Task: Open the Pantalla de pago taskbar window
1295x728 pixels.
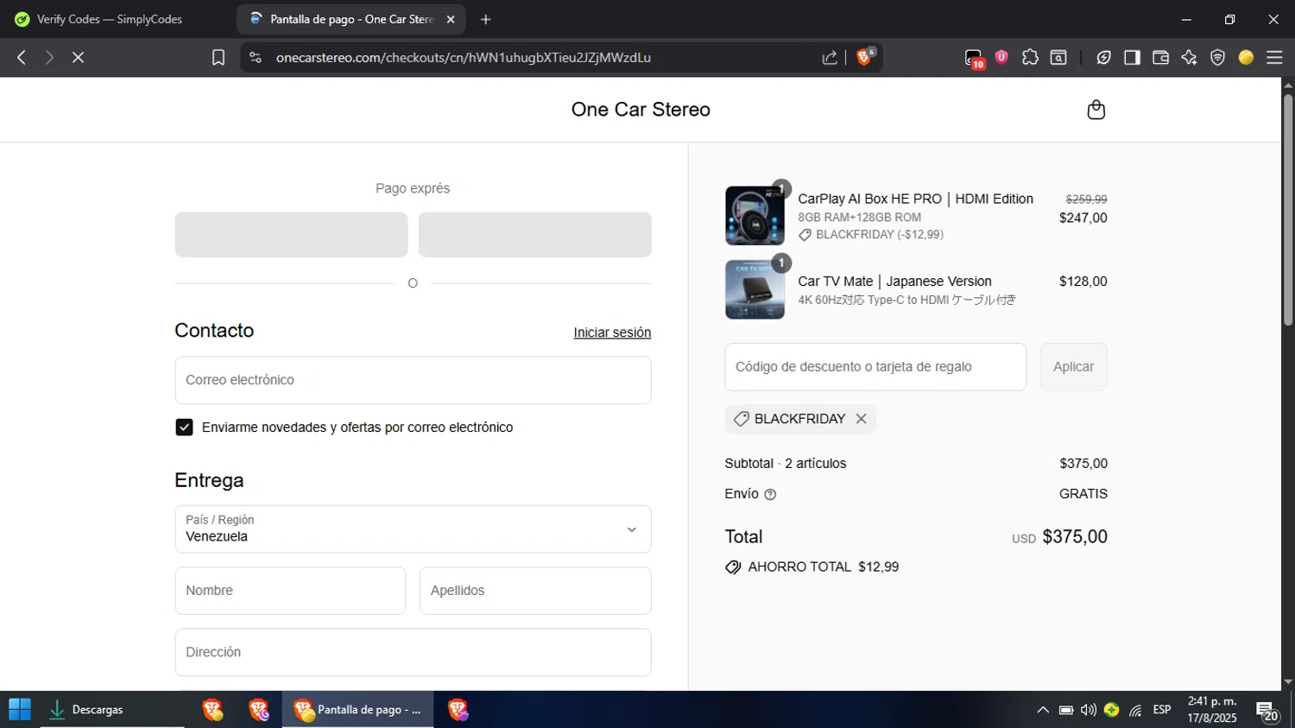Action: (x=357, y=710)
